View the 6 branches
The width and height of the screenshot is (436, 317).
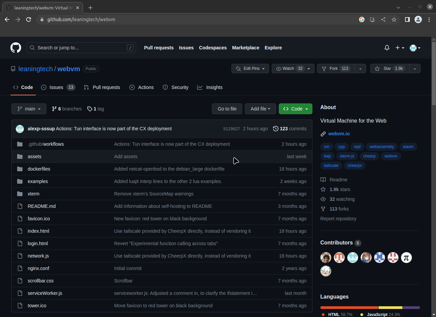[x=67, y=109]
